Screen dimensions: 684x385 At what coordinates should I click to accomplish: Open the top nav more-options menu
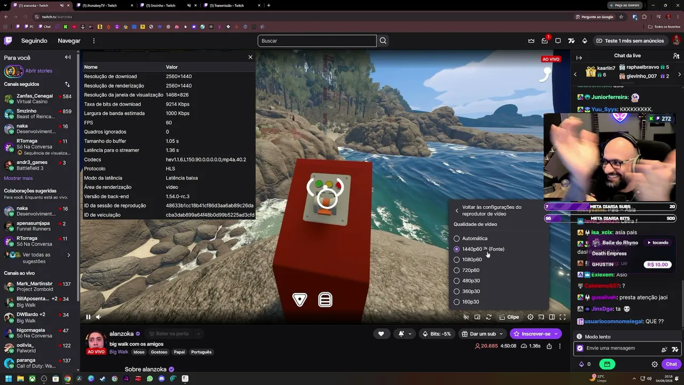pos(94,41)
